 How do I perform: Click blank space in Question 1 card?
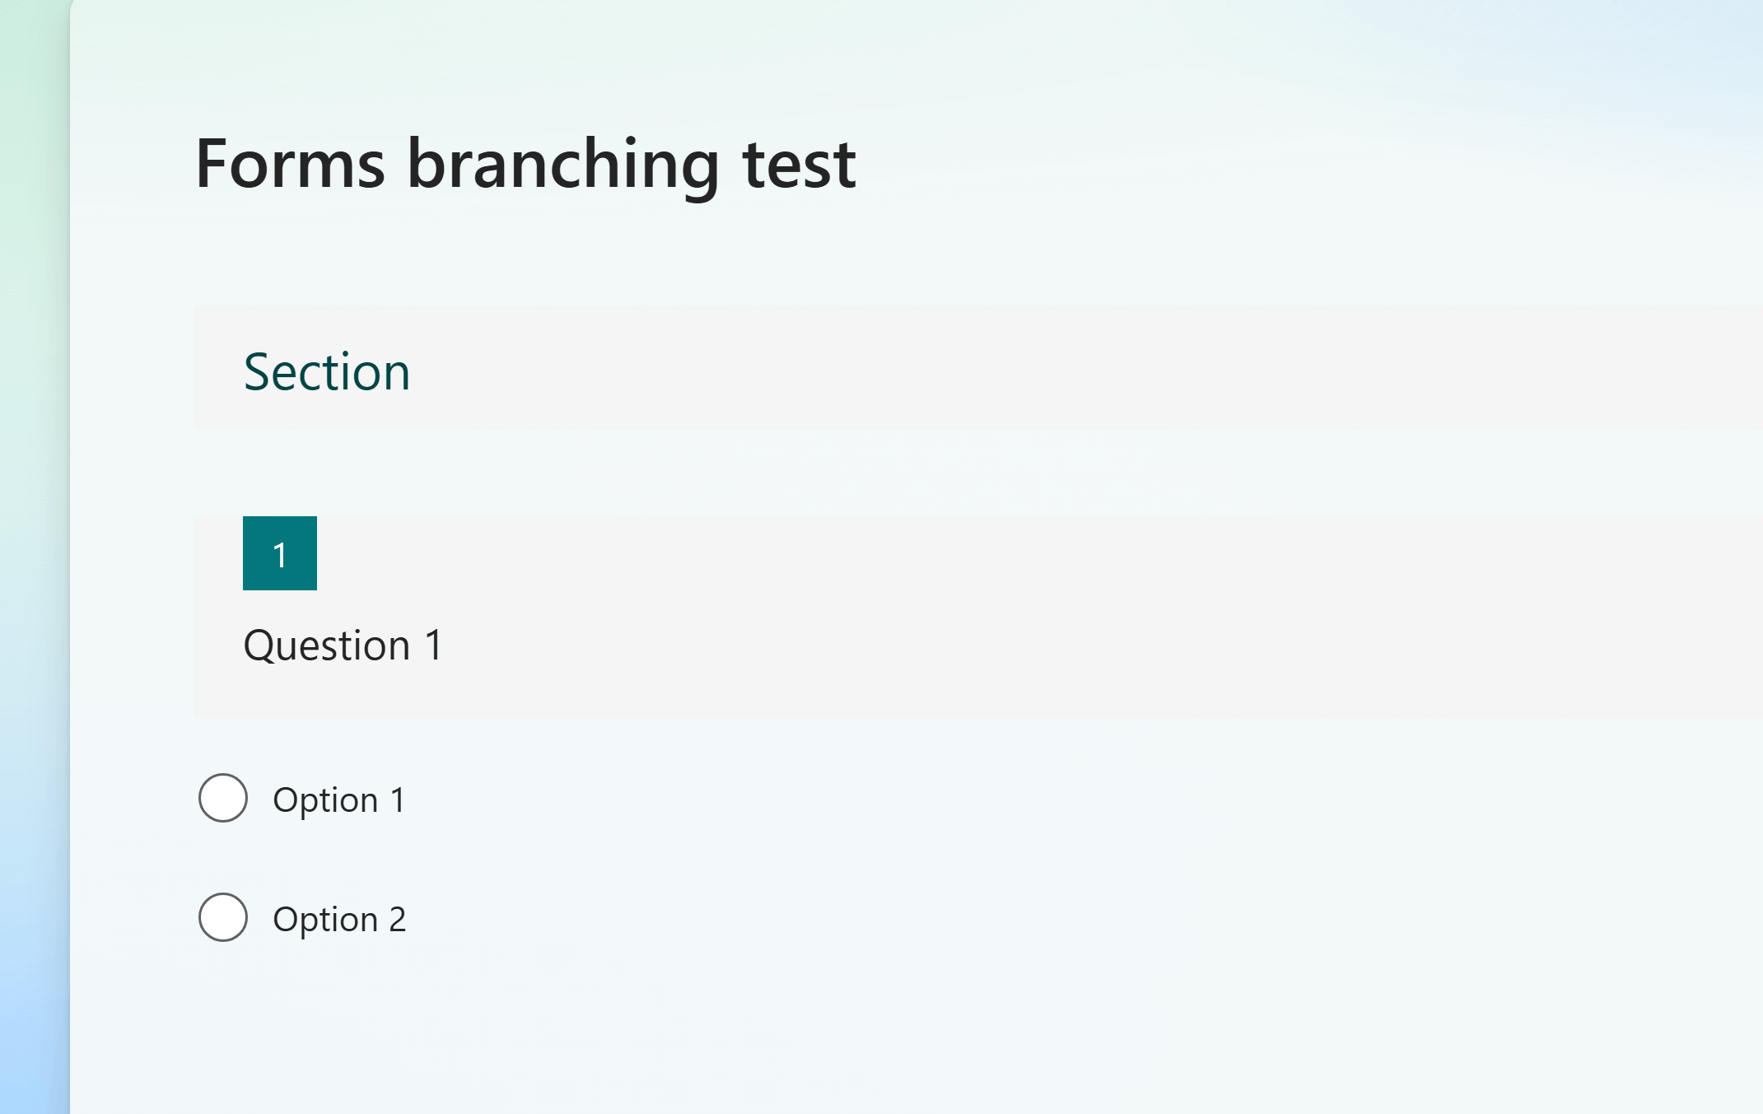(x=1070, y=618)
